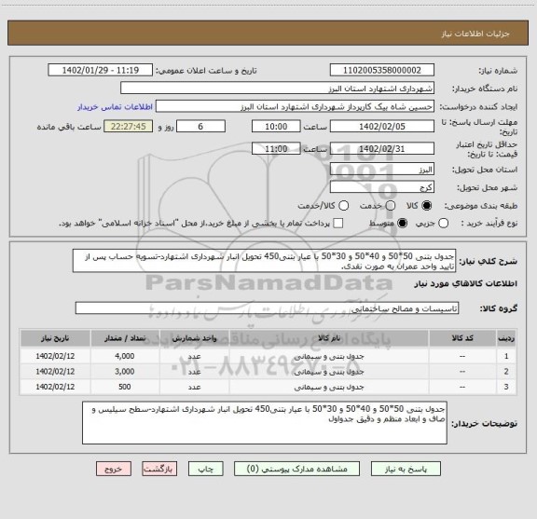Click the remaining time countdown 22:27:45

(129, 127)
